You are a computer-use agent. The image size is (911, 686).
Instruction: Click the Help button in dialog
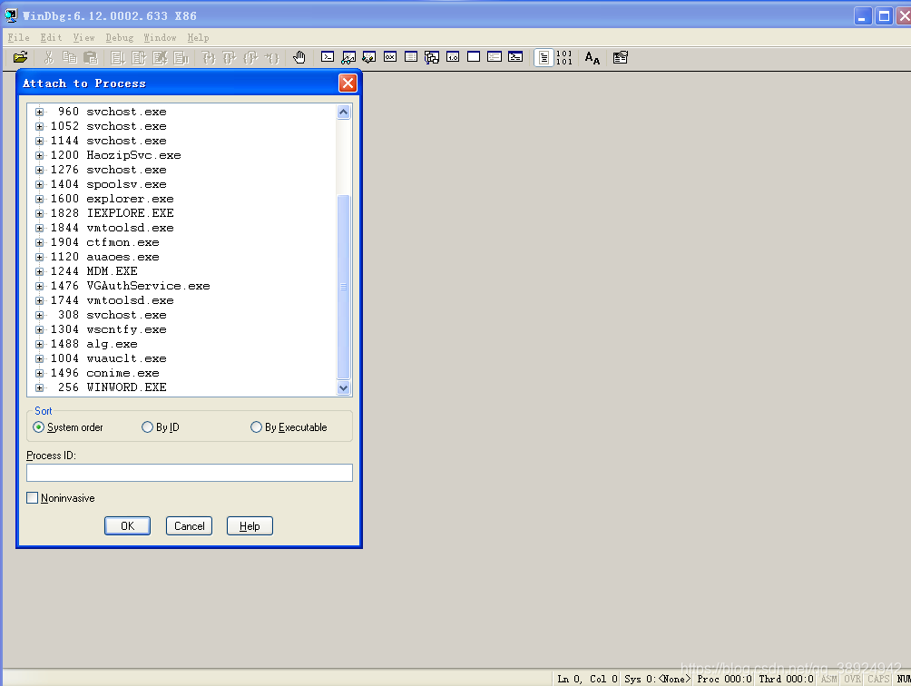[250, 525]
